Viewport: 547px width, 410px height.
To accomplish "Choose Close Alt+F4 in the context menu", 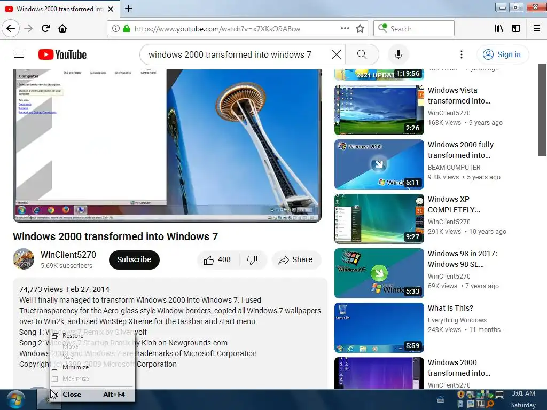I will [x=92, y=395].
